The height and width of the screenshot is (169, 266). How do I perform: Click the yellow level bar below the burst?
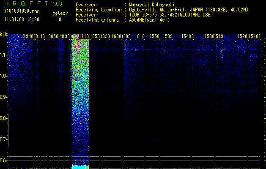click(81, 166)
